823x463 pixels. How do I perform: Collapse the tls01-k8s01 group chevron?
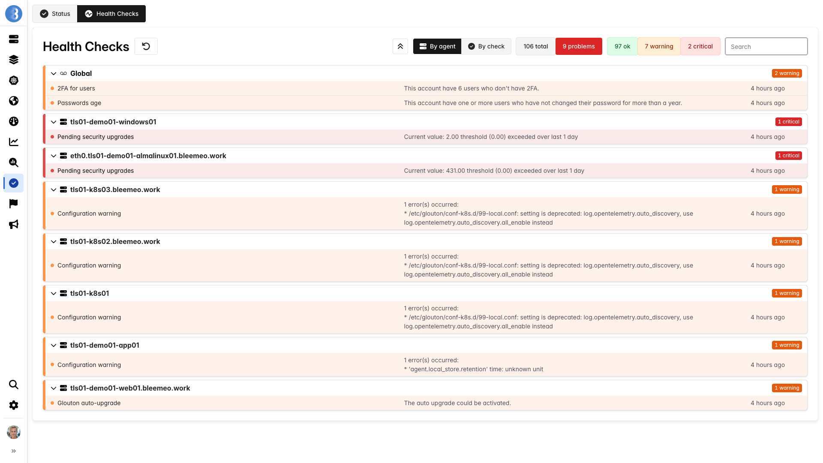point(54,293)
